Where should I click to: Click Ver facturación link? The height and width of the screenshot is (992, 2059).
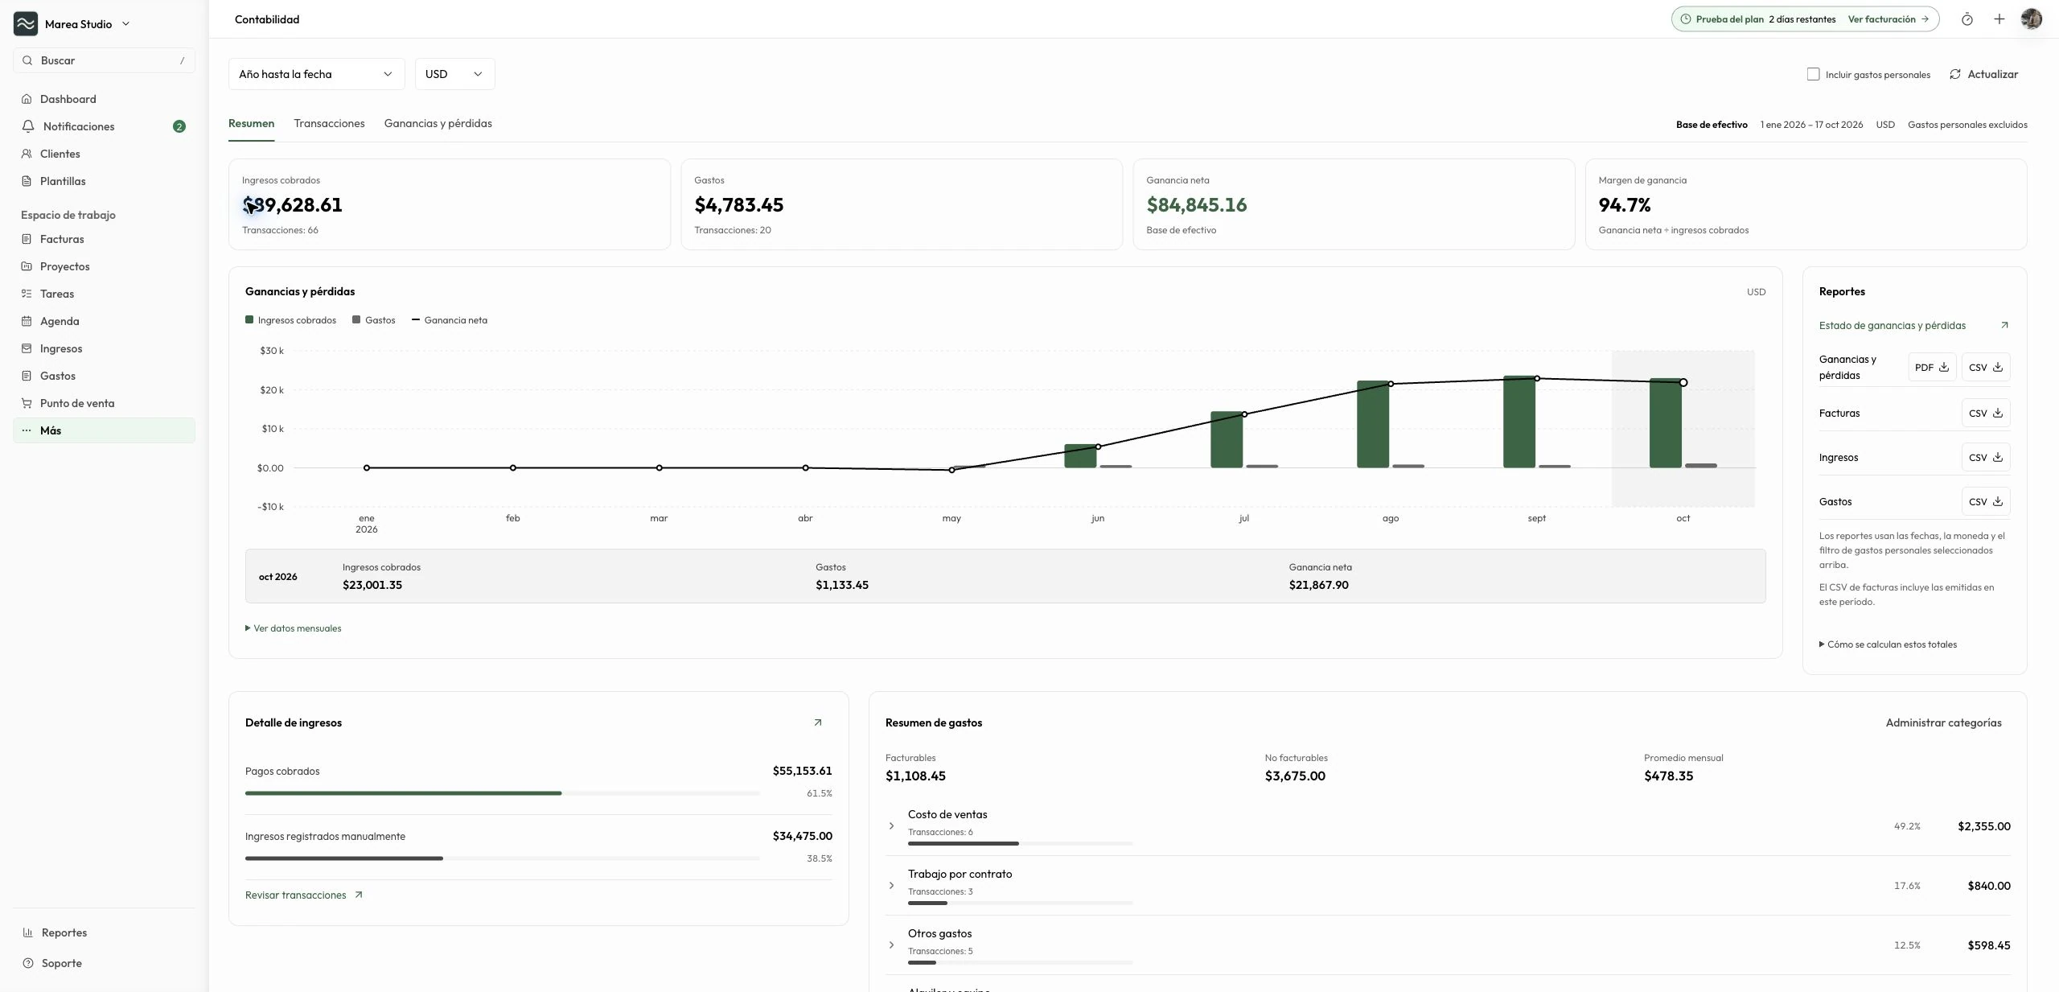coord(1888,19)
